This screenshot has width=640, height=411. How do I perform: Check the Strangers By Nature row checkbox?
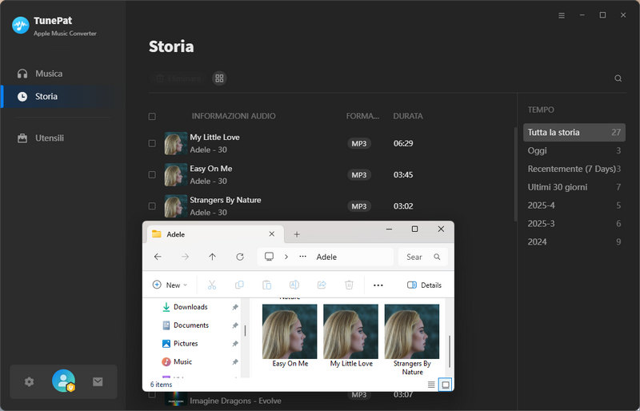[152, 206]
